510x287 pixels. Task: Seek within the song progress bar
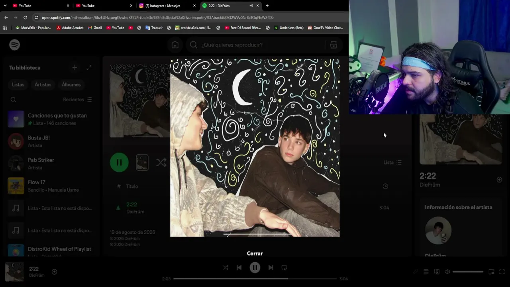255,279
